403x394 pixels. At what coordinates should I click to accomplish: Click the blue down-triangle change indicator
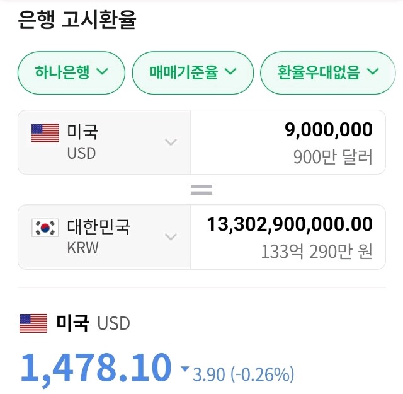pyautogui.click(x=184, y=369)
